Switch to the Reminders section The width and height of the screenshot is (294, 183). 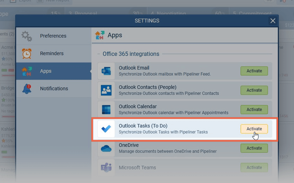point(52,53)
